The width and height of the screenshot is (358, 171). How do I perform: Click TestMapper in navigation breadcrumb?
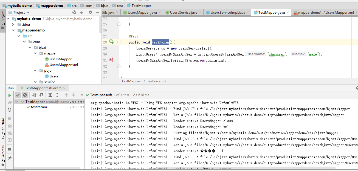coord(139,5)
